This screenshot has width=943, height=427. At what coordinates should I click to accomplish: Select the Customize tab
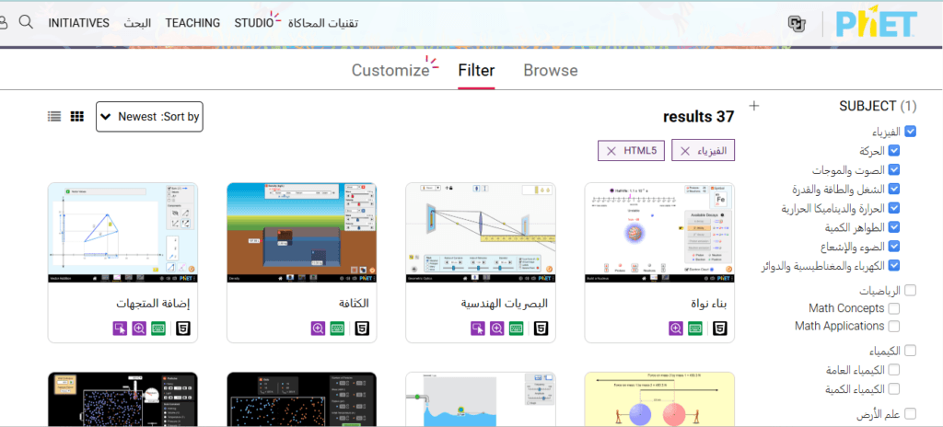(390, 71)
